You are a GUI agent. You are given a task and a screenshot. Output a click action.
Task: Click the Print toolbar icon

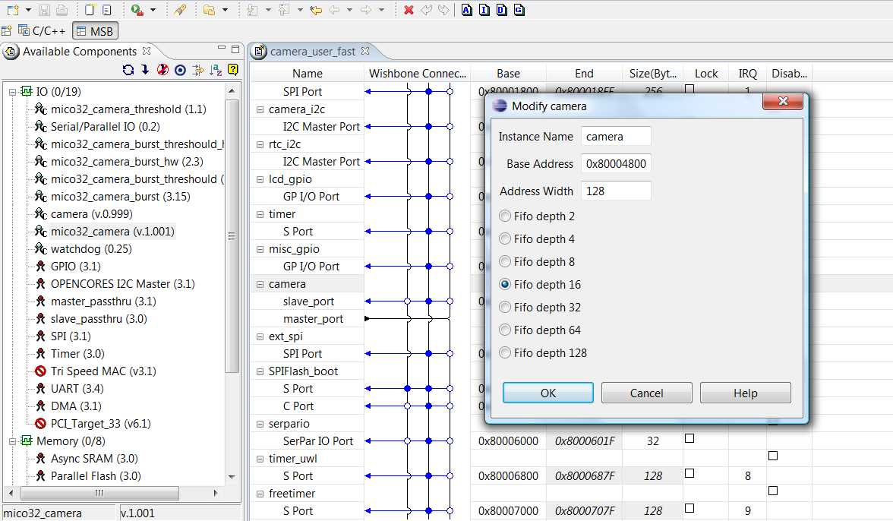62,10
